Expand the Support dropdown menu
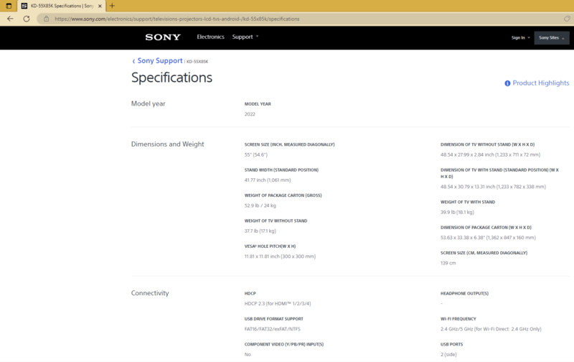 point(245,37)
